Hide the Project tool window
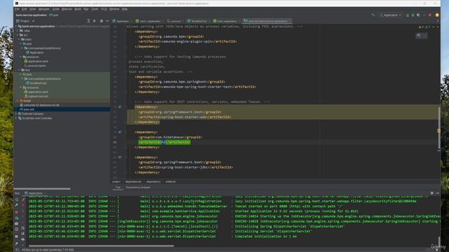The height and width of the screenshot is (252, 449). pos(107,21)
